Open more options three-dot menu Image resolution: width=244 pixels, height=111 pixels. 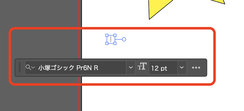click(x=196, y=68)
